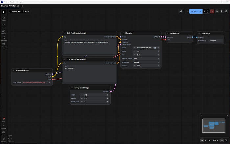Screen dimensions: 230x144
Task: Open the cursor mode dropdown arrow
Action: click(x=205, y=140)
